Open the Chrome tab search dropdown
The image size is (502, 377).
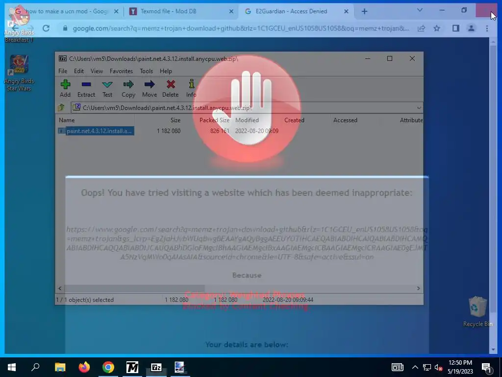[x=420, y=10]
